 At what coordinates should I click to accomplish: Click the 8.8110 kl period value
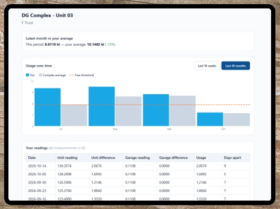pyautogui.click(x=52, y=44)
